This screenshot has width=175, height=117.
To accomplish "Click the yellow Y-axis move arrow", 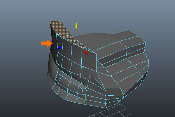I will click(76, 25).
